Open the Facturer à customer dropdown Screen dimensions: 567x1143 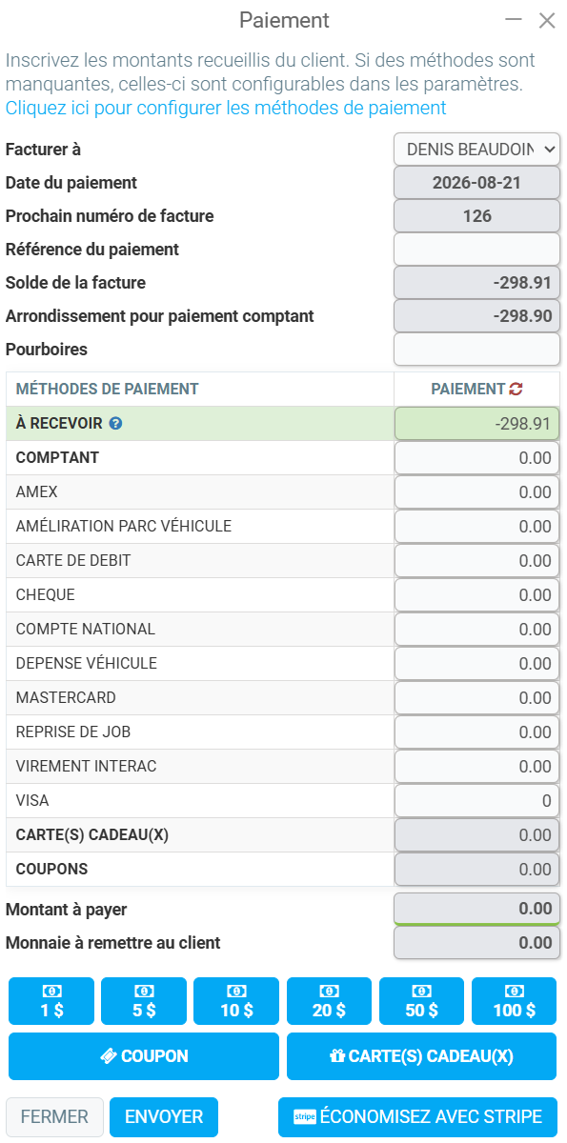click(477, 150)
